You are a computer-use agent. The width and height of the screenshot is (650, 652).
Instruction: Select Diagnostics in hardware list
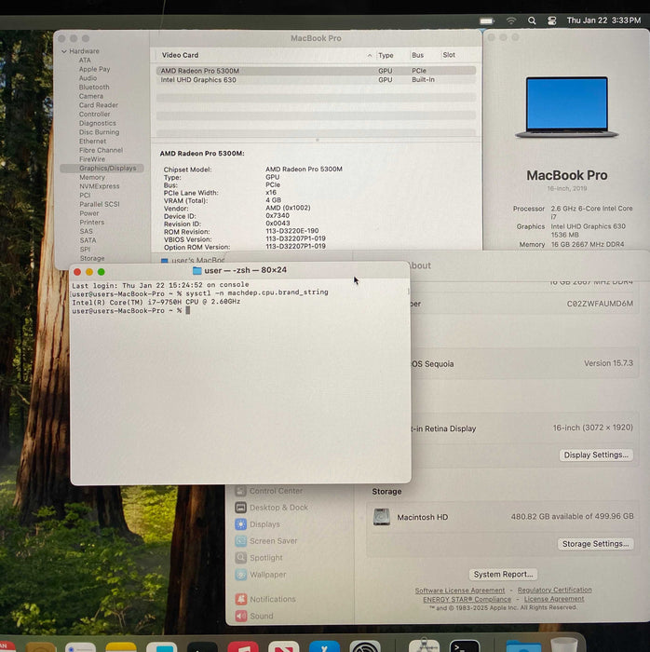tap(98, 123)
